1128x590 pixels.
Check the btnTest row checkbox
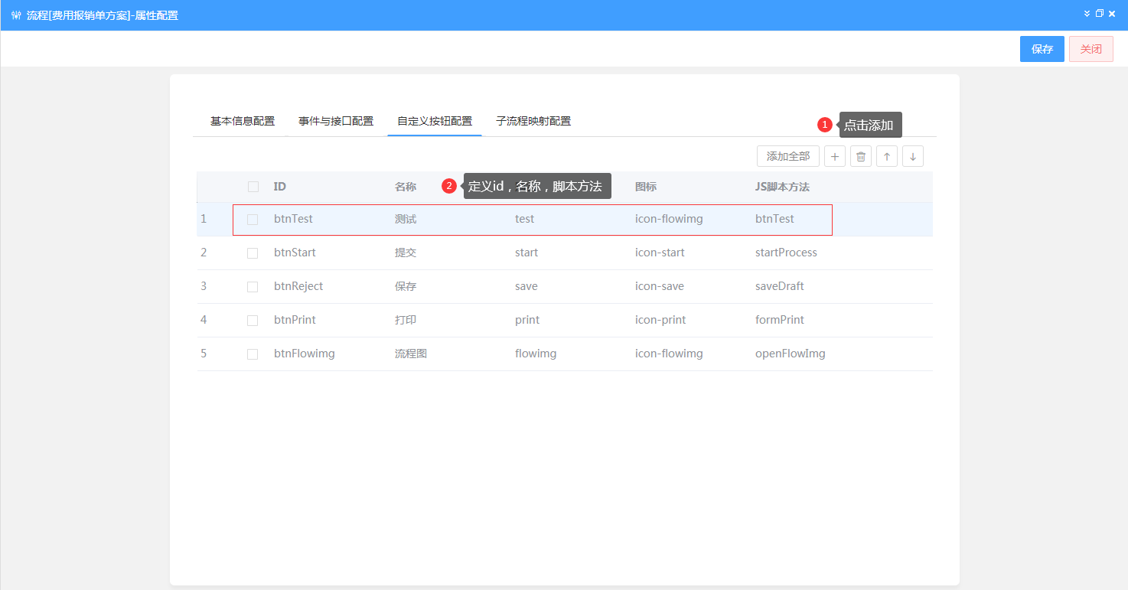[x=253, y=220]
